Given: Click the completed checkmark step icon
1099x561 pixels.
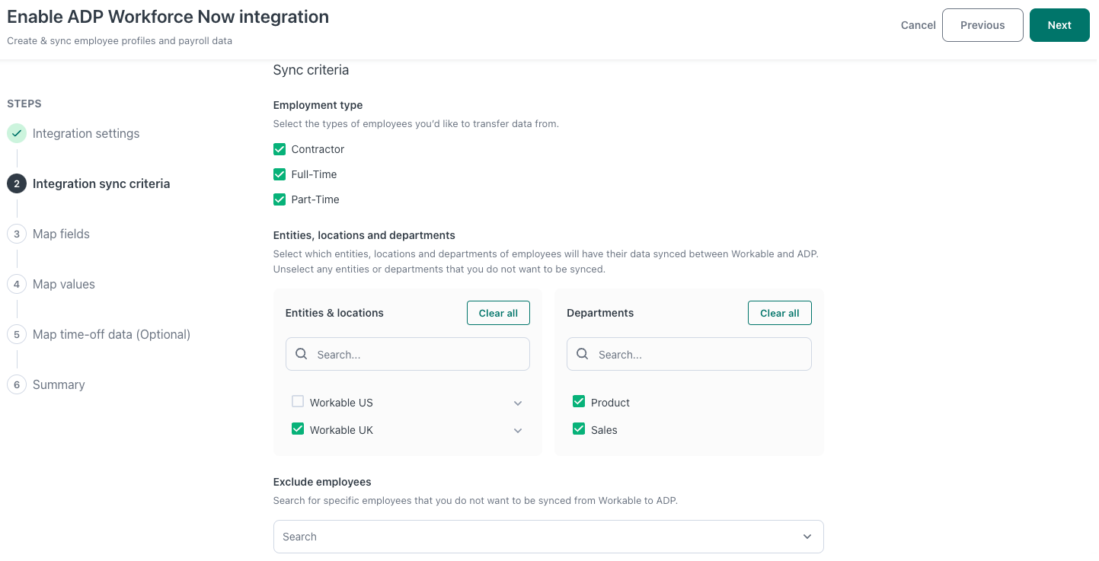Looking at the screenshot, I should 17,133.
